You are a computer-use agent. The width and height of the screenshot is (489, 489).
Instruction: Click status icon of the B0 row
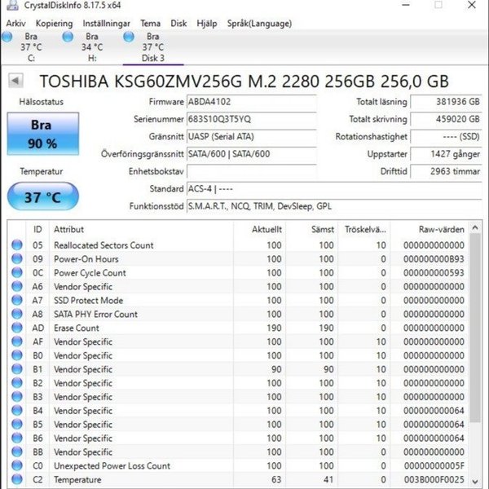(x=17, y=355)
